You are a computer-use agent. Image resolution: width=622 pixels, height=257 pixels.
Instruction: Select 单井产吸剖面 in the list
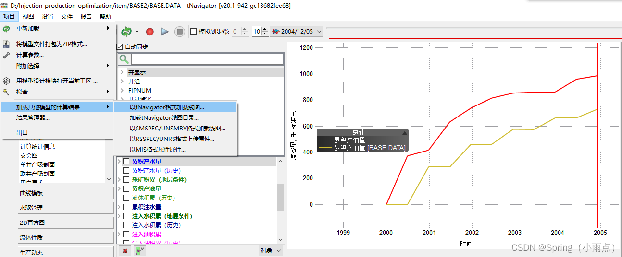[37, 164]
